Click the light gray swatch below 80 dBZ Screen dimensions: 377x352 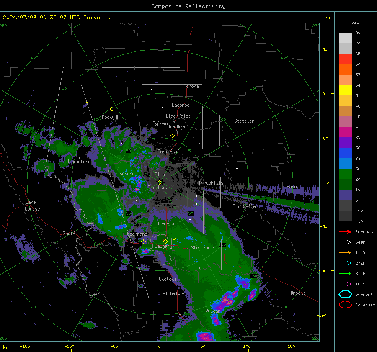pos(345,38)
